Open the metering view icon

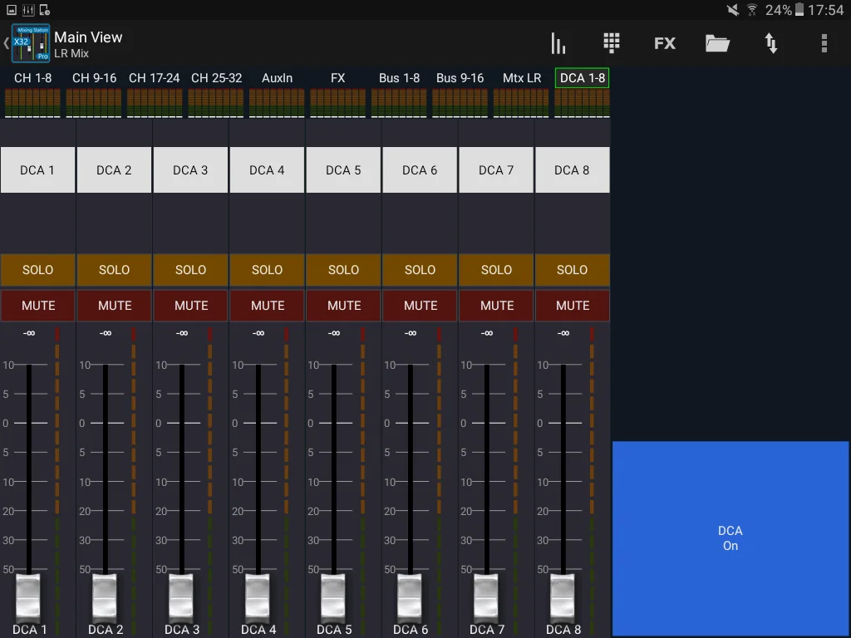[558, 42]
